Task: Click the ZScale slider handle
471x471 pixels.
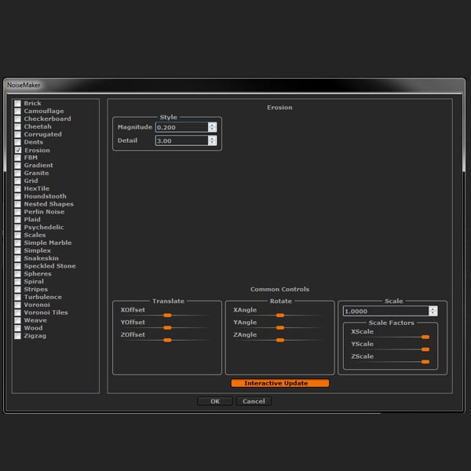Action: tap(425, 362)
